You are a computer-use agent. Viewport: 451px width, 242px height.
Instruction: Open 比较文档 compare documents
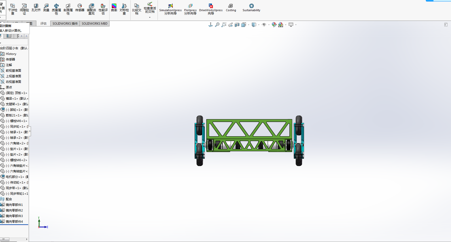click(137, 9)
